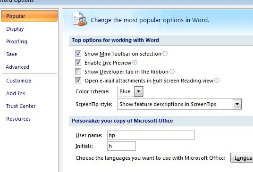Click the Initials input field
Image resolution: width=253 pixels, height=172 pixels.
(x=121, y=146)
